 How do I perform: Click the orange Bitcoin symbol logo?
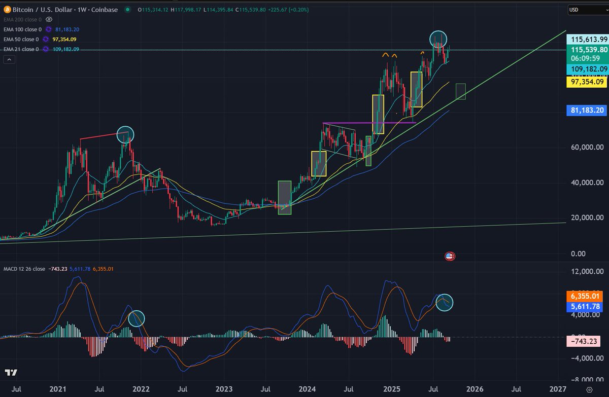(7, 9)
